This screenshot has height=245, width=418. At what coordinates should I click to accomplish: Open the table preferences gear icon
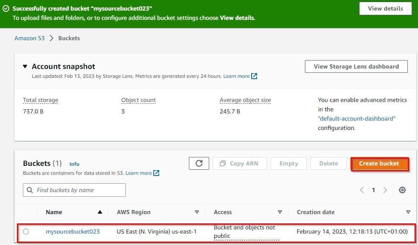point(402,190)
